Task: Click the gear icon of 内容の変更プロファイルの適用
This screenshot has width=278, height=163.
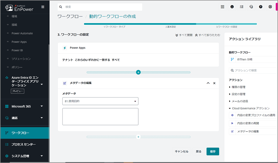Action: pos(232,115)
